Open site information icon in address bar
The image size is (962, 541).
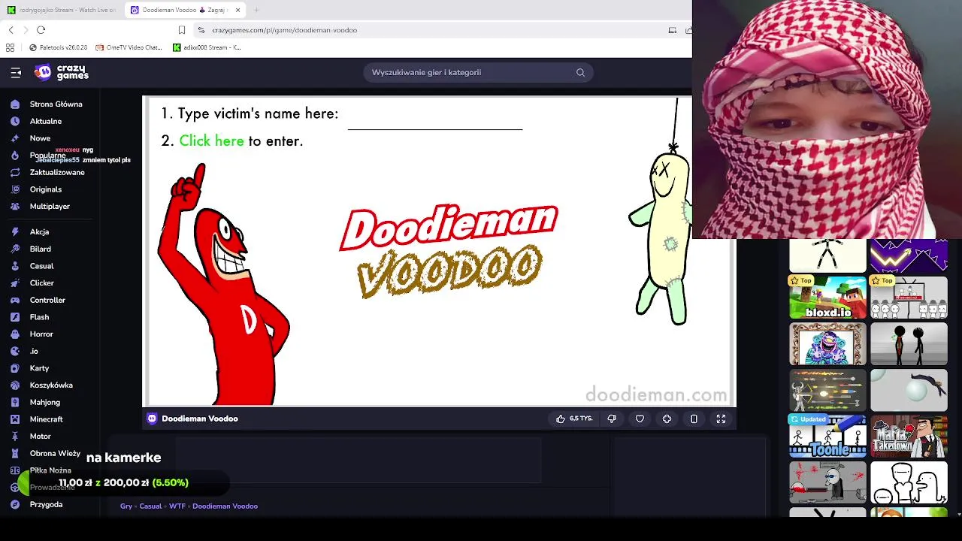[201, 30]
